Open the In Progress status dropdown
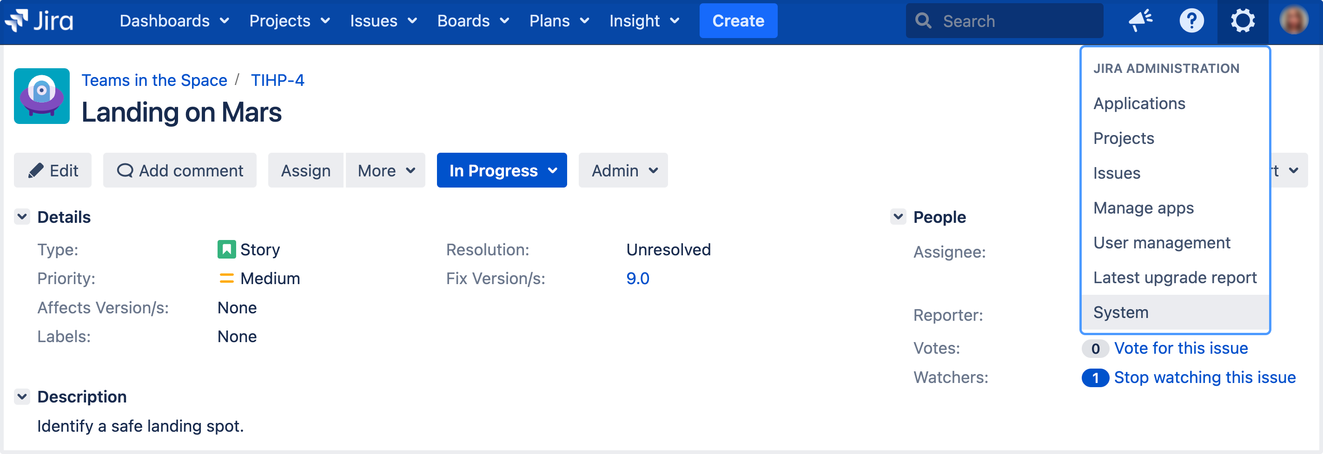Image resolution: width=1323 pixels, height=454 pixels. click(x=502, y=170)
